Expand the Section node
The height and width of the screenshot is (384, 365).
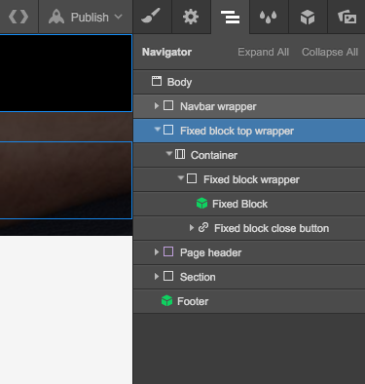(x=157, y=276)
